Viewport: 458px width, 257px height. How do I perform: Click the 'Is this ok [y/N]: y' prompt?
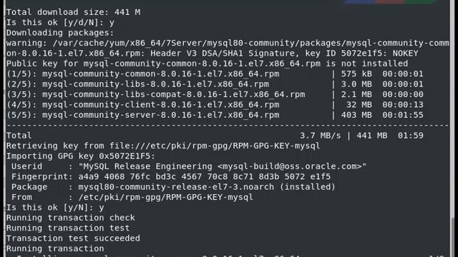pos(55,208)
